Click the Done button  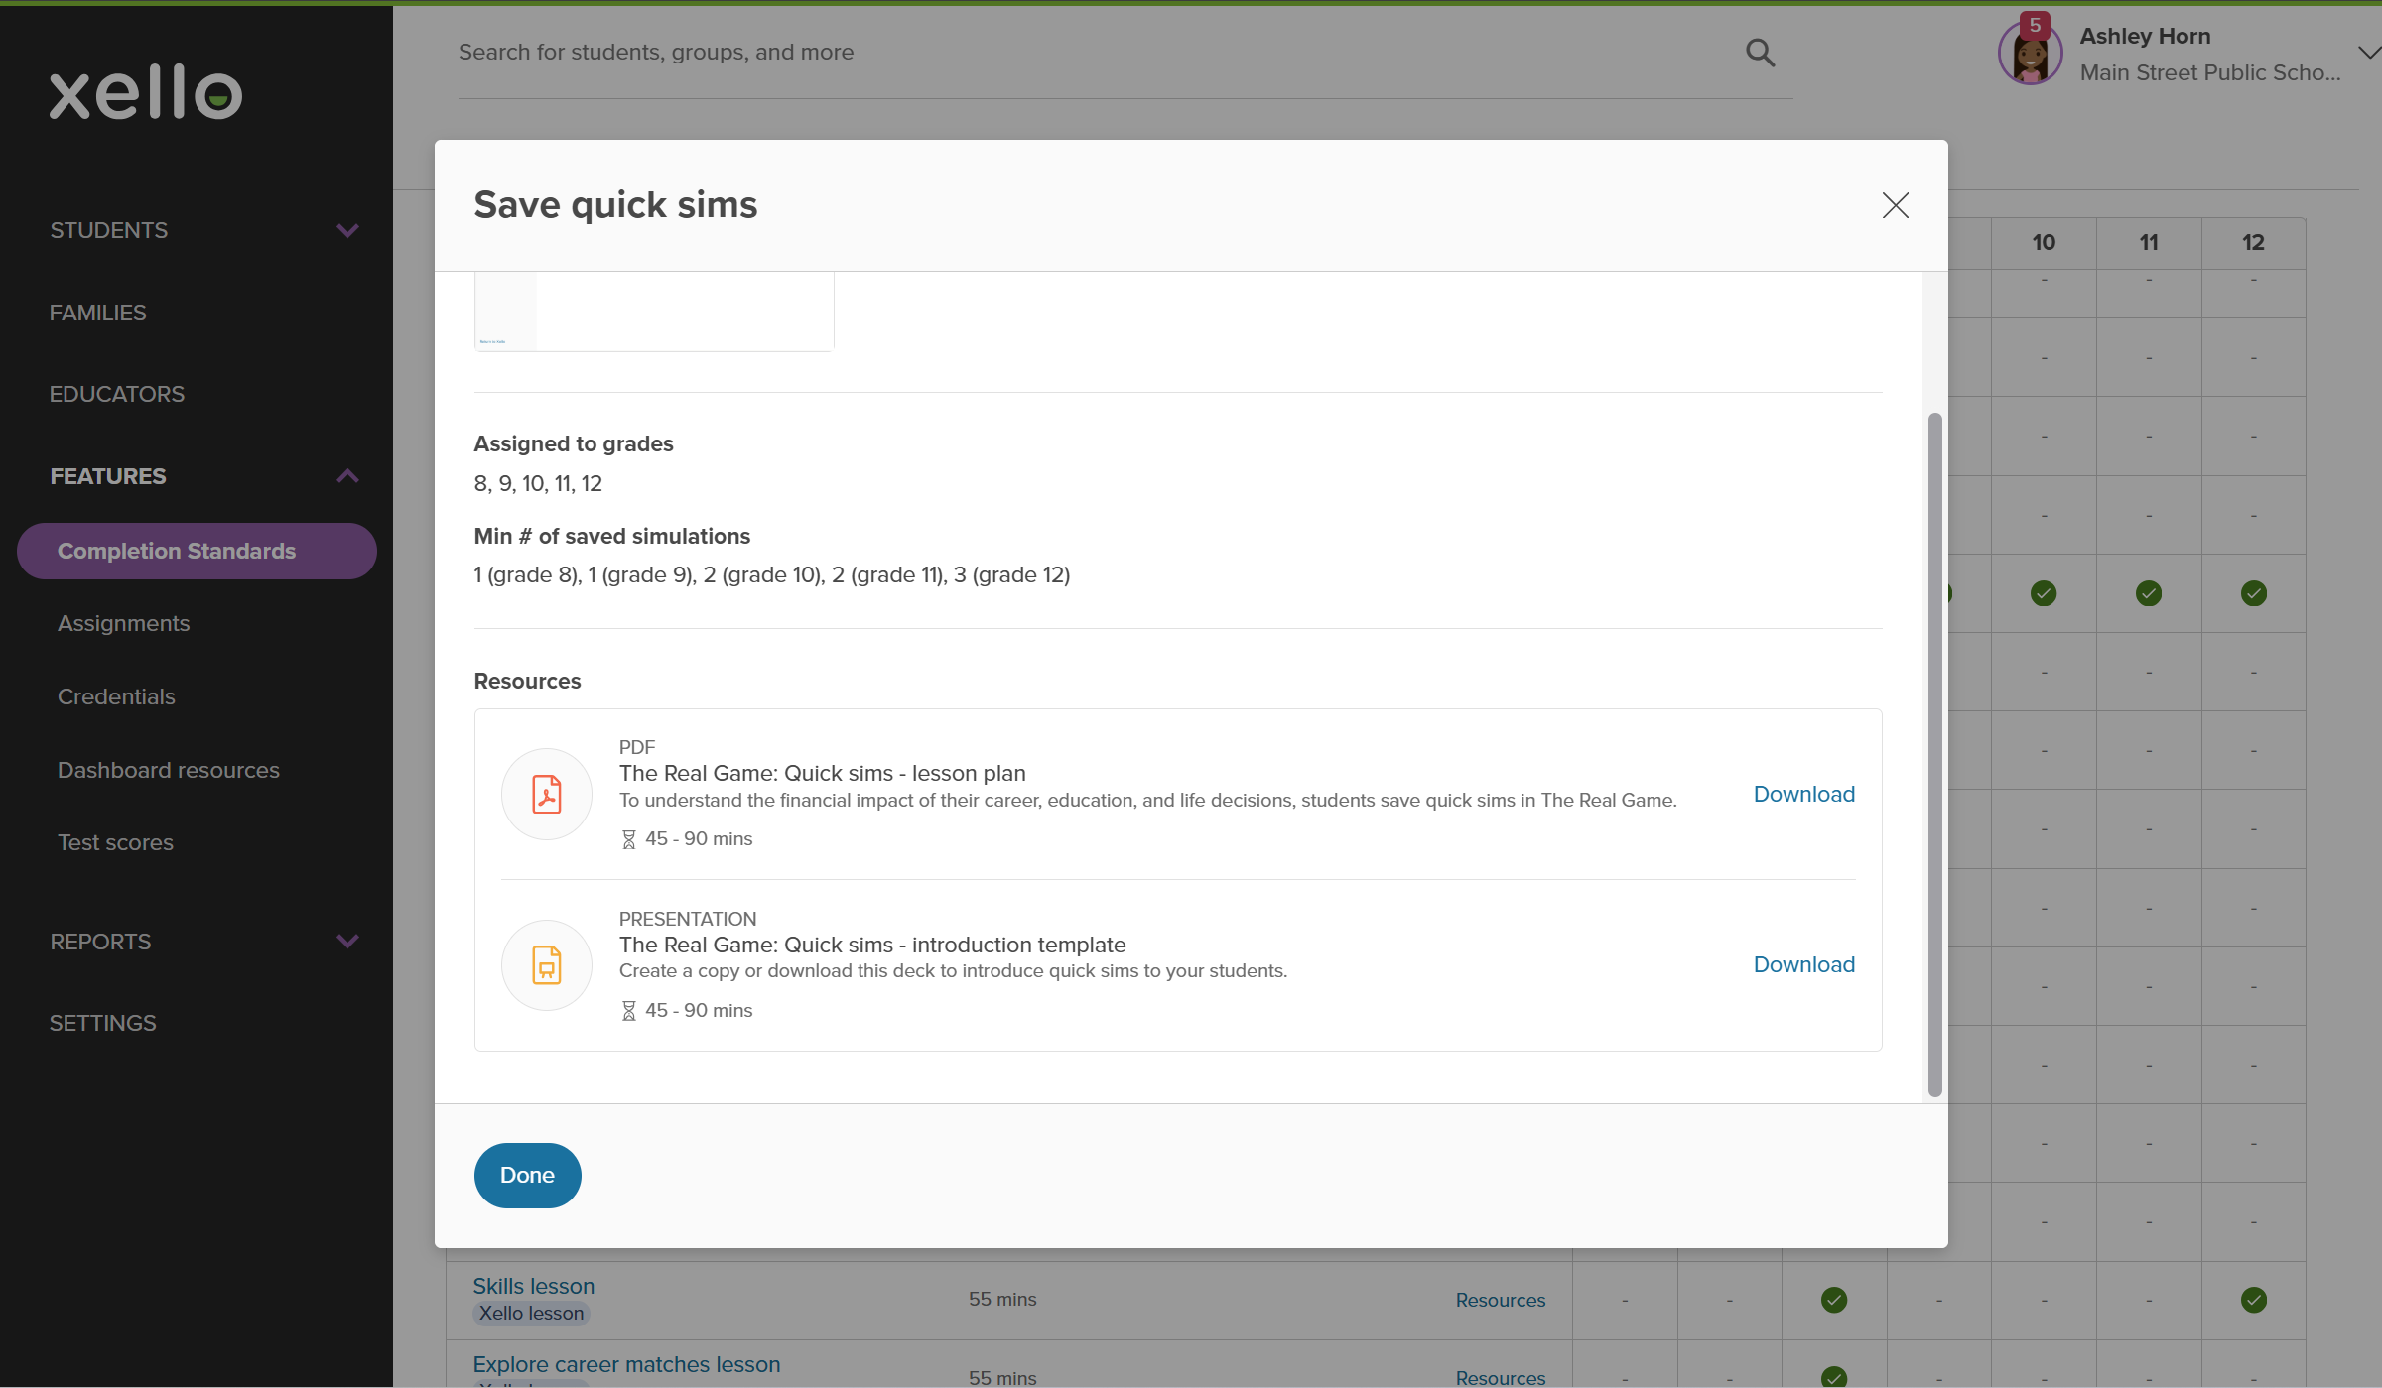click(527, 1174)
